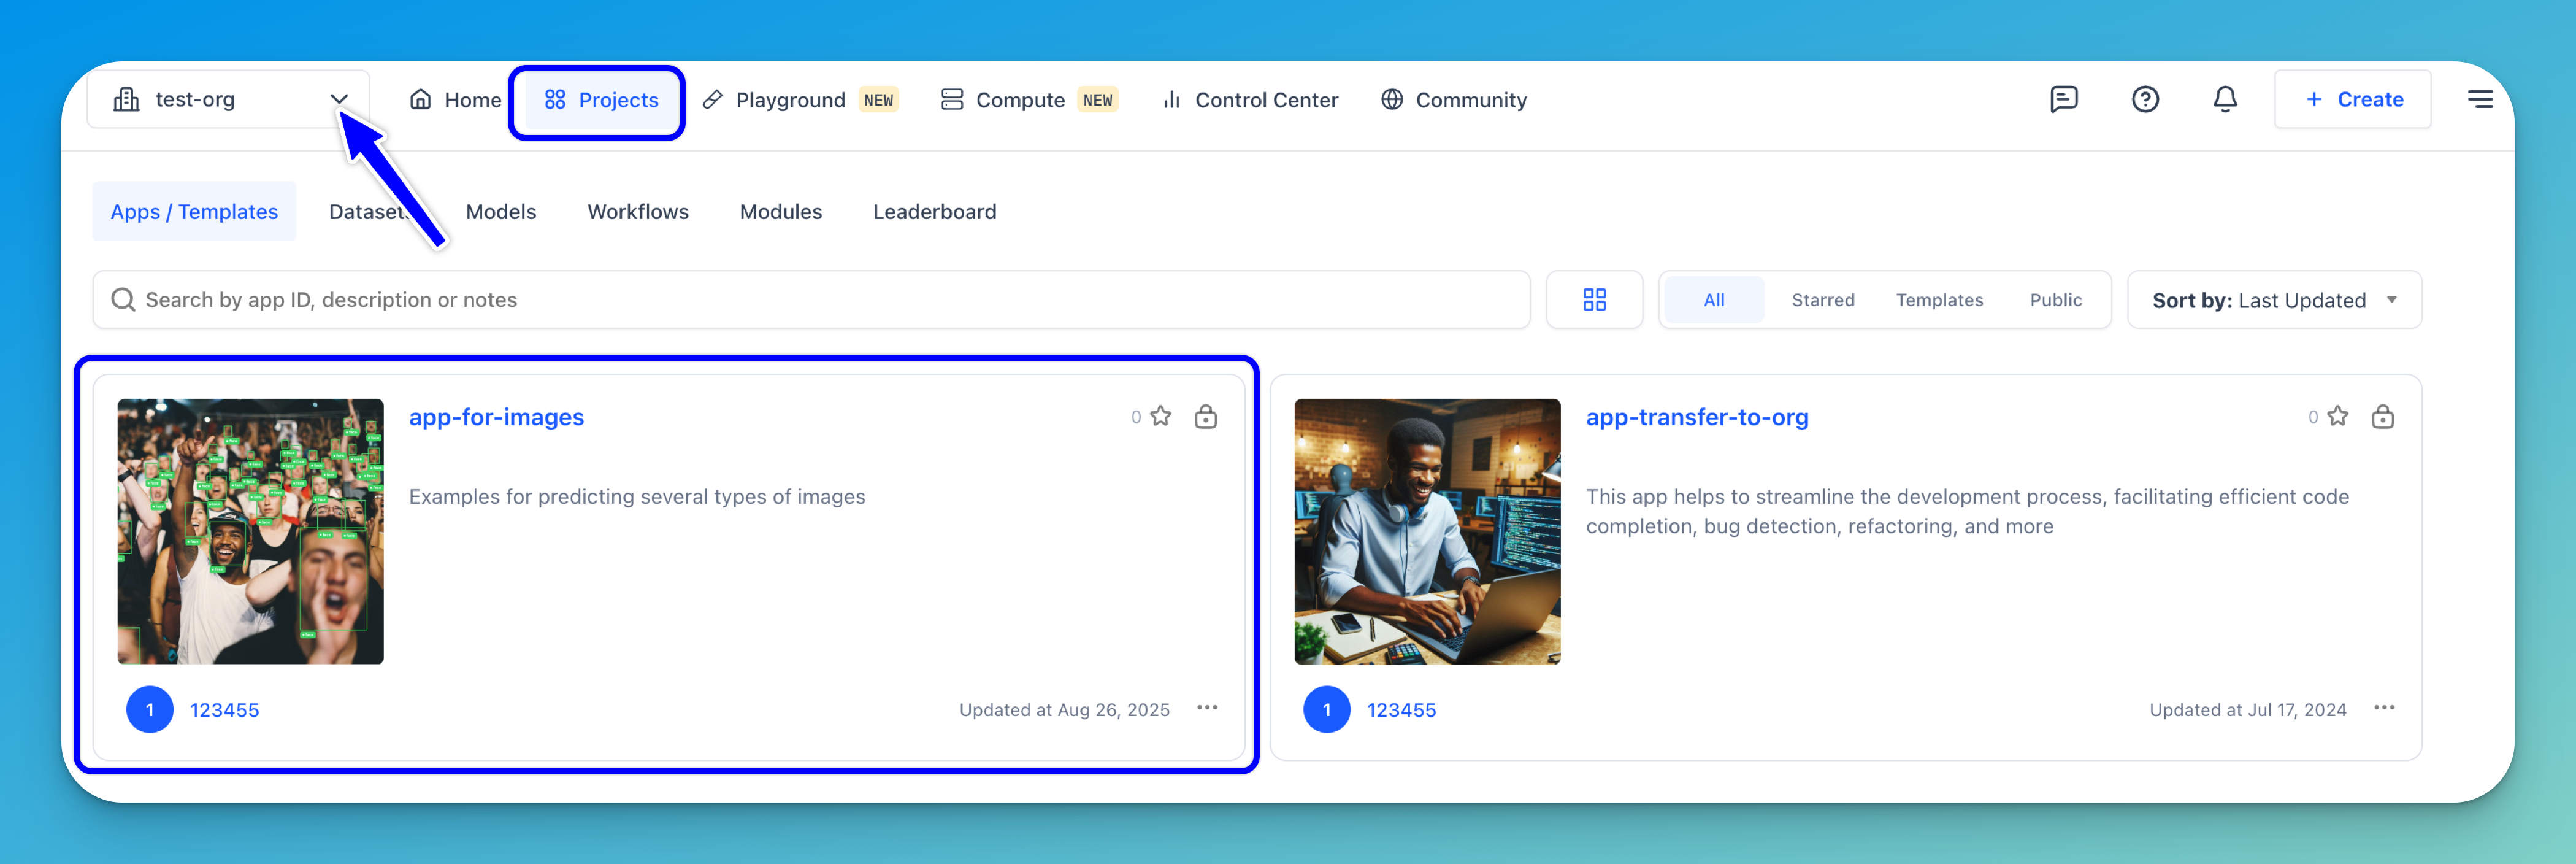Screen dimensions: 2576x864
Task: Star the app-transfer-to-org app
Action: (x=2337, y=416)
